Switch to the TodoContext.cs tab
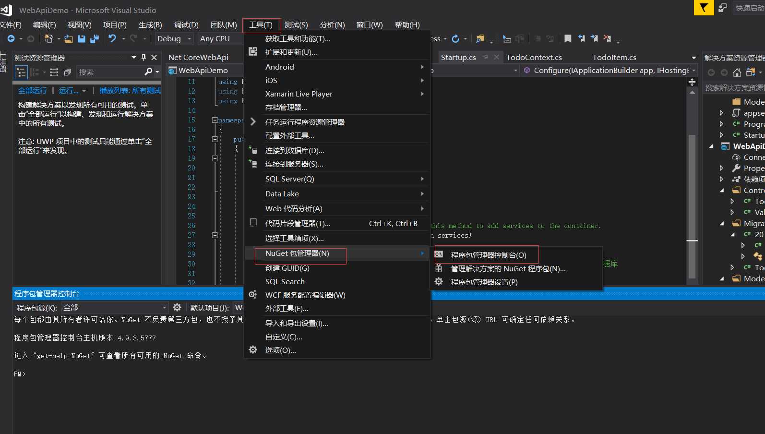 [534, 57]
